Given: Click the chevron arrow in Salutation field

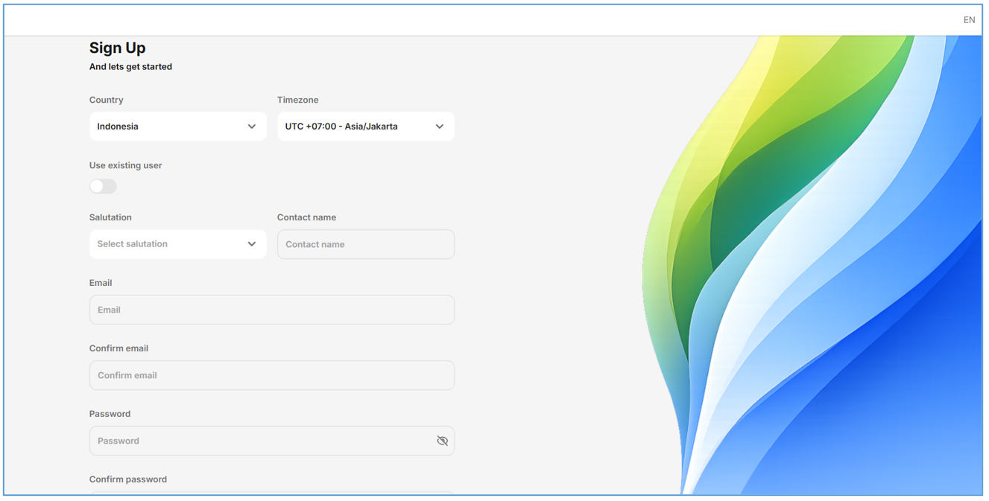Looking at the screenshot, I should click(x=252, y=244).
